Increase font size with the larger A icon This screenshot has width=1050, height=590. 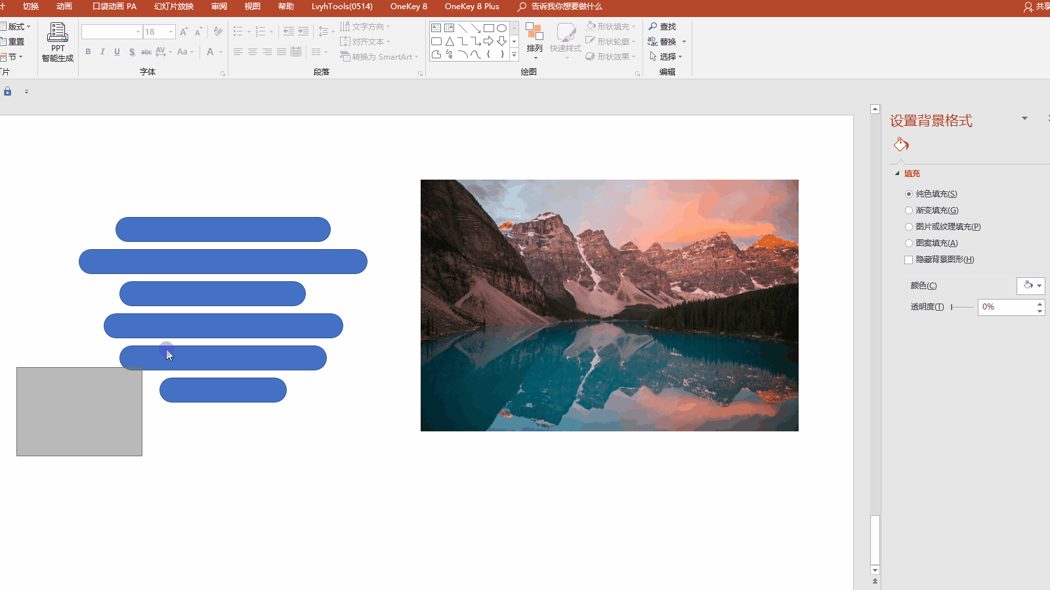[x=184, y=31]
